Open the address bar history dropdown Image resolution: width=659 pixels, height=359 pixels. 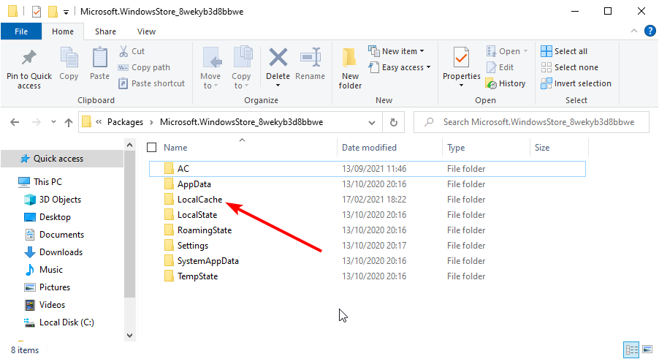(372, 122)
